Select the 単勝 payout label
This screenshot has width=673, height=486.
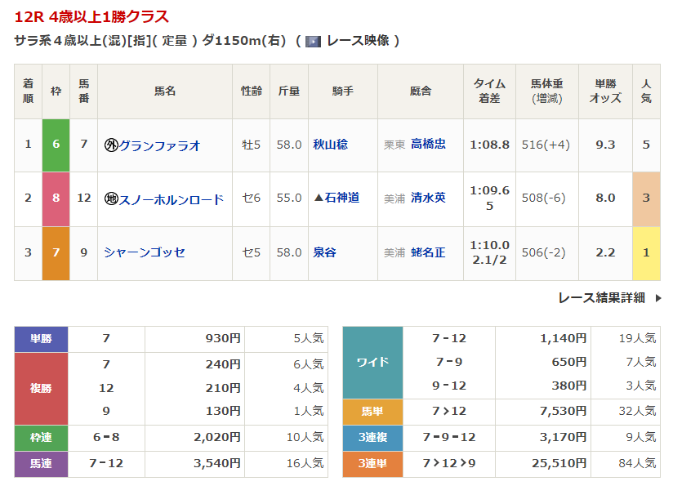(x=41, y=338)
